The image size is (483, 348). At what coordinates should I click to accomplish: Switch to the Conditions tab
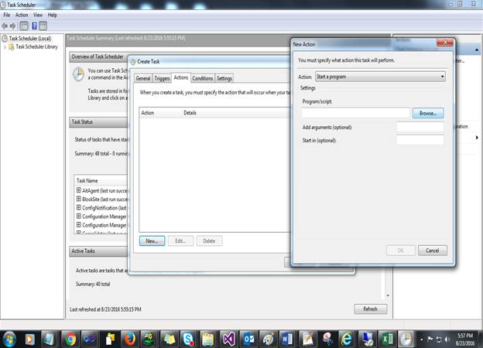pos(203,78)
